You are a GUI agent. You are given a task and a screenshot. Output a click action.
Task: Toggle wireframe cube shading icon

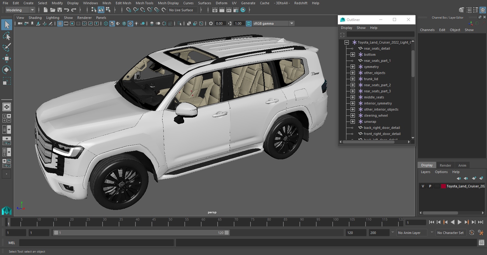point(106,23)
